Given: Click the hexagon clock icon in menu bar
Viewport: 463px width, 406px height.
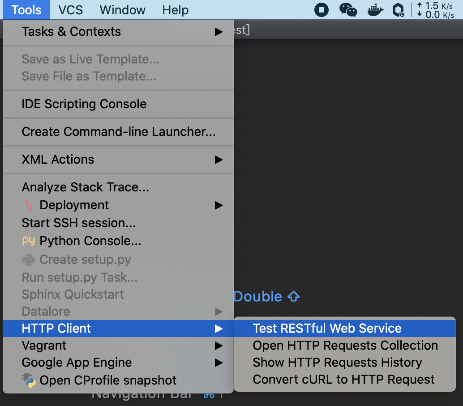Looking at the screenshot, I should click(x=399, y=10).
